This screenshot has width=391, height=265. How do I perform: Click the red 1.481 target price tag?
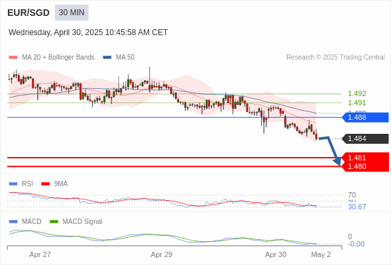365,158
